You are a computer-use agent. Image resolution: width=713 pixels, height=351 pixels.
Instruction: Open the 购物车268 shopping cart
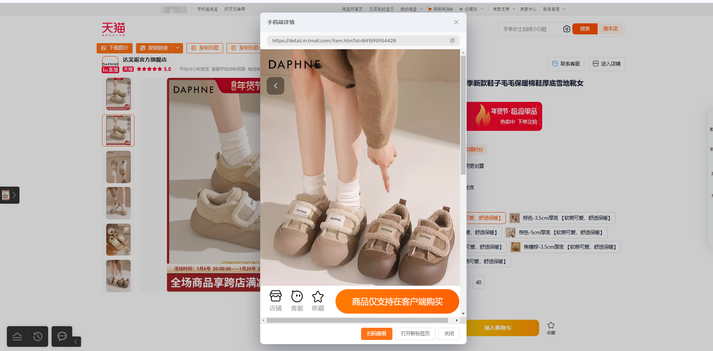click(440, 9)
